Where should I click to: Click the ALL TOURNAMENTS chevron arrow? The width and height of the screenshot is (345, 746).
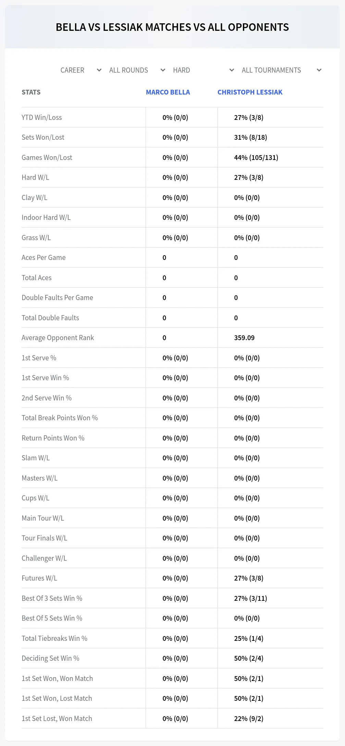point(319,70)
